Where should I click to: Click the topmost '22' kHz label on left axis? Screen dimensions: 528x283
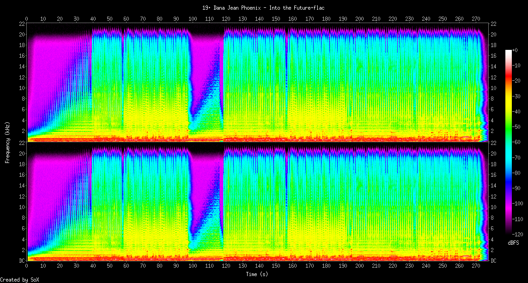(x=22, y=24)
